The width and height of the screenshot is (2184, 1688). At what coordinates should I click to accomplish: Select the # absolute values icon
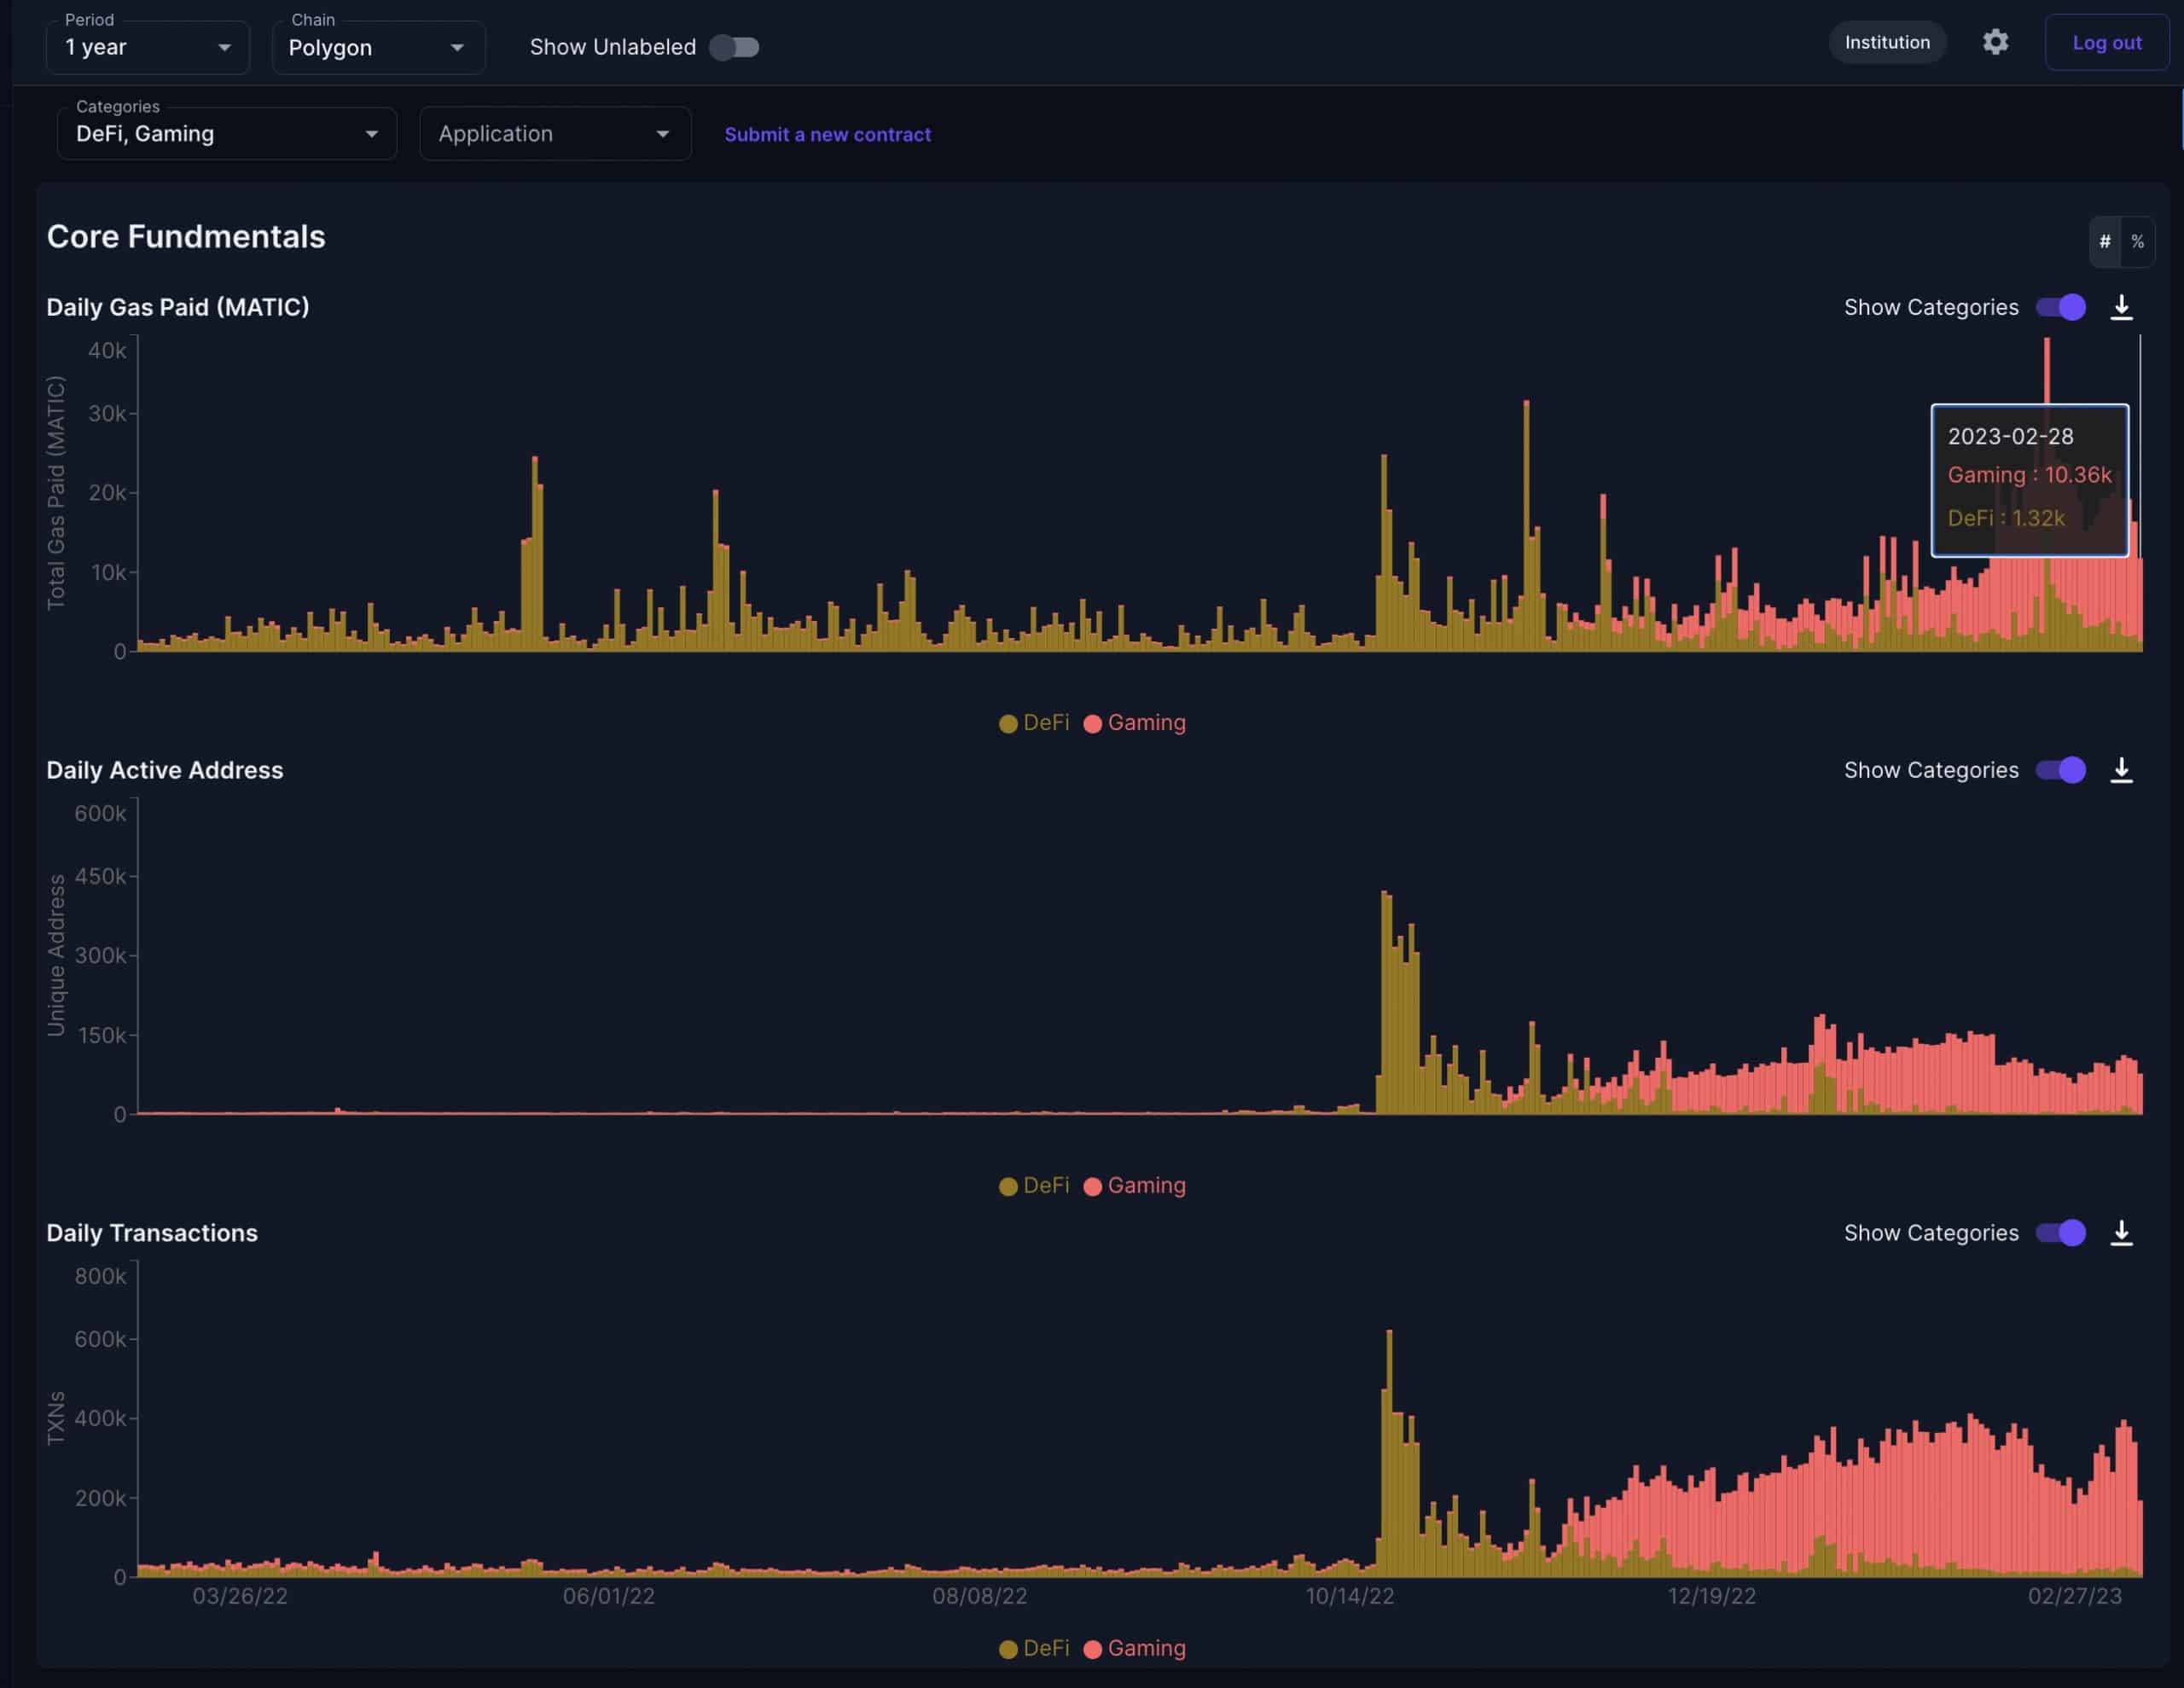2105,241
